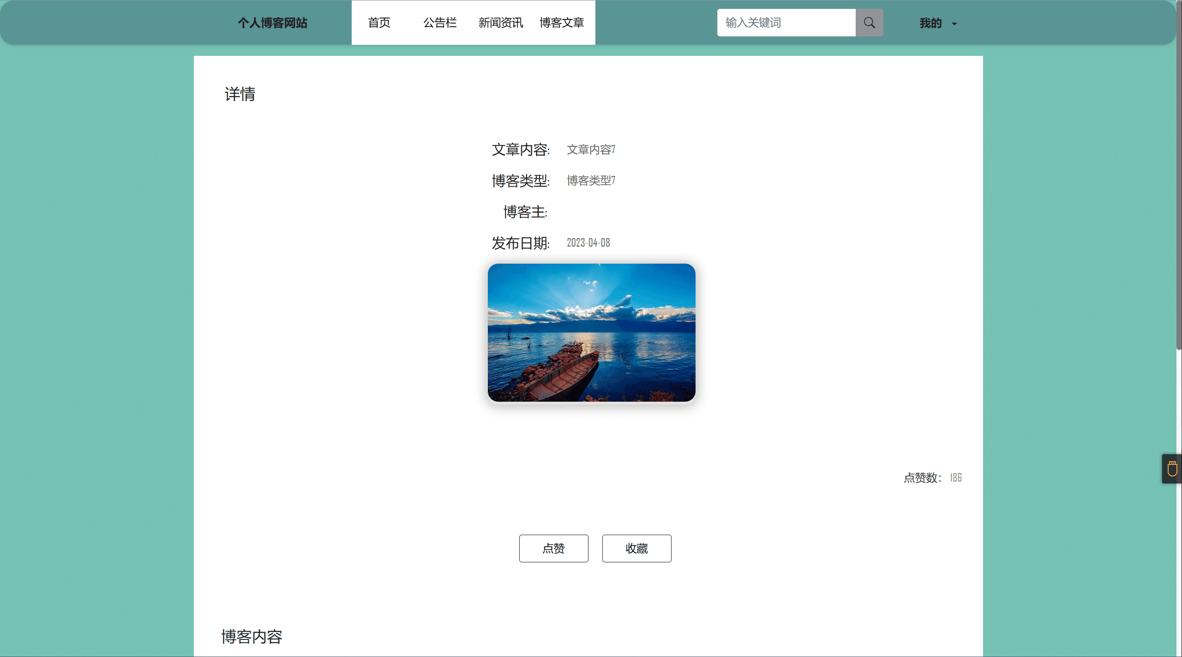This screenshot has width=1182, height=657.
Task: Click the 2023-04-08 publish date
Action: (x=588, y=243)
